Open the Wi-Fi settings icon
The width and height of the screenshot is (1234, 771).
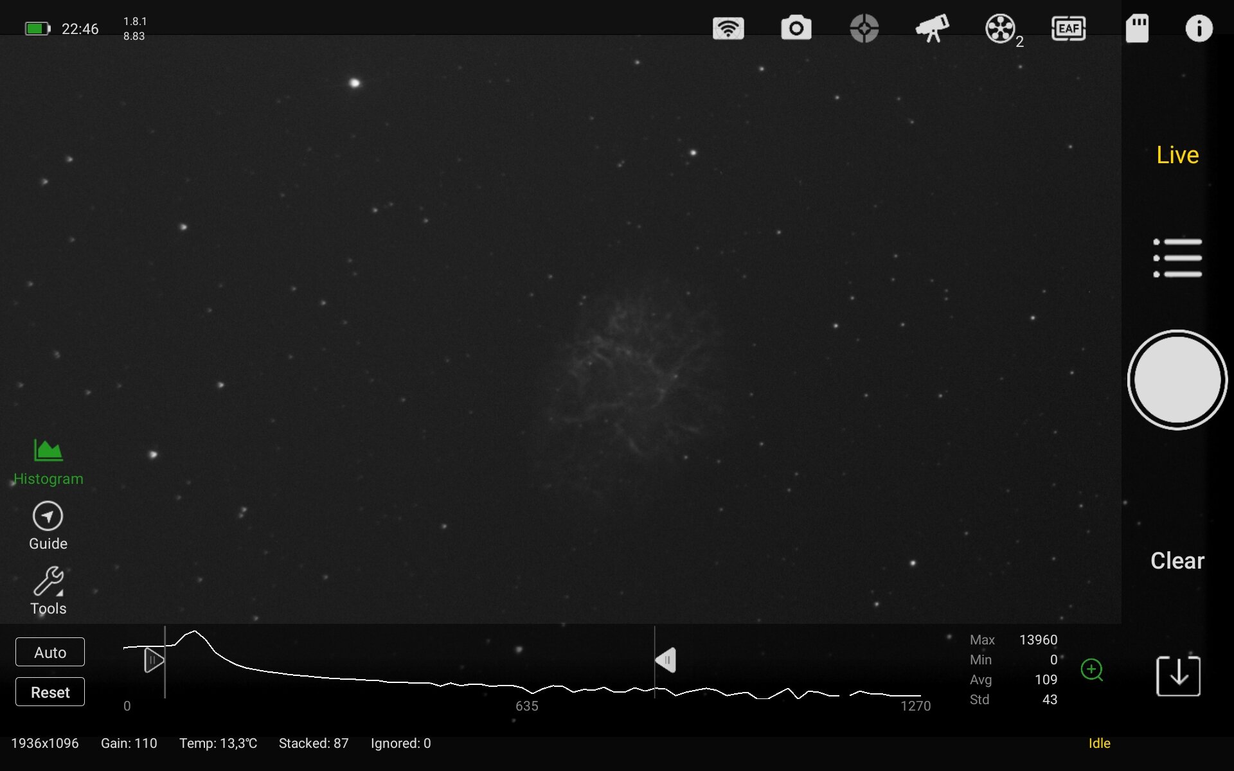click(728, 28)
